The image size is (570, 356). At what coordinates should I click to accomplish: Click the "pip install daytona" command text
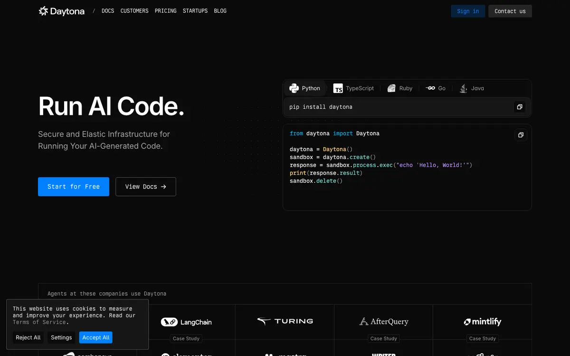pyautogui.click(x=321, y=107)
